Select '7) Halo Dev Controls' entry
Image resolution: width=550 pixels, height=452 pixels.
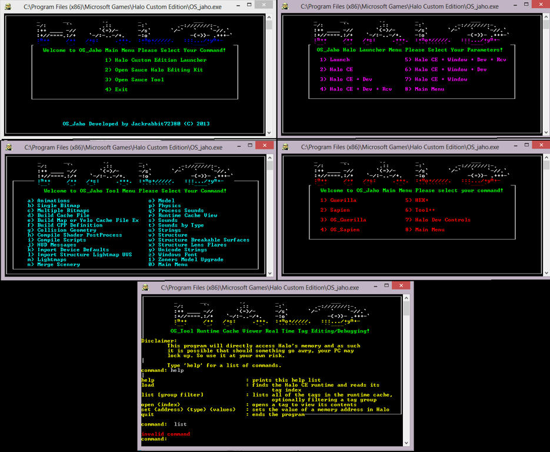(438, 220)
